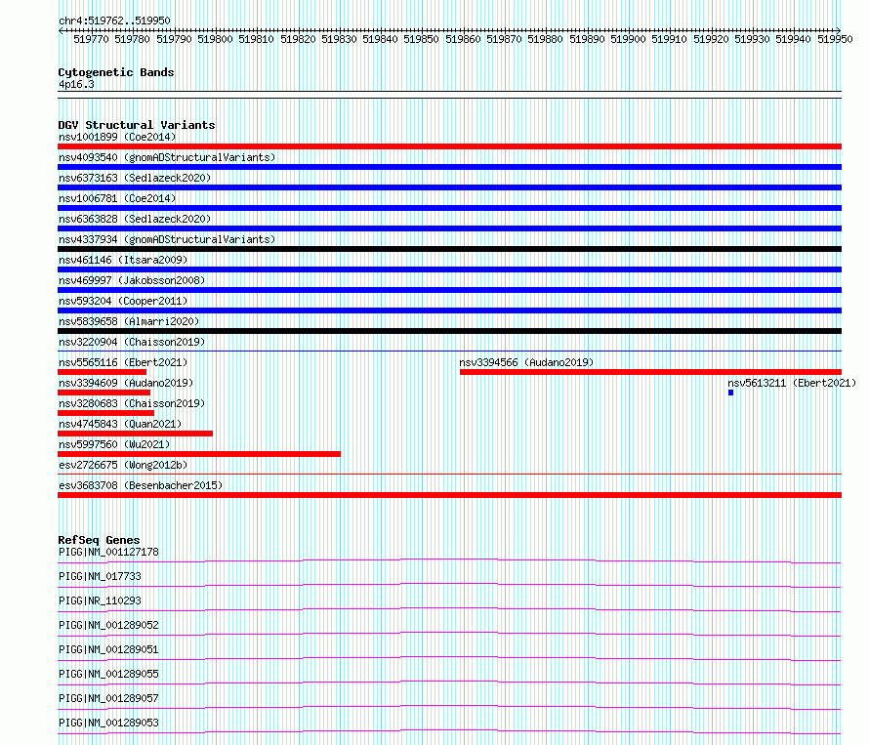Click ruler position 519950

[x=835, y=39]
